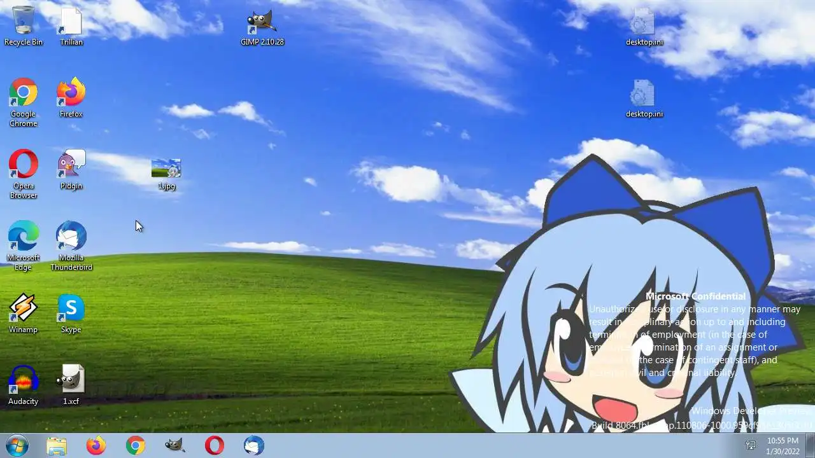Select the Opera Browser desktop icon
The image size is (815, 458).
coord(24,175)
